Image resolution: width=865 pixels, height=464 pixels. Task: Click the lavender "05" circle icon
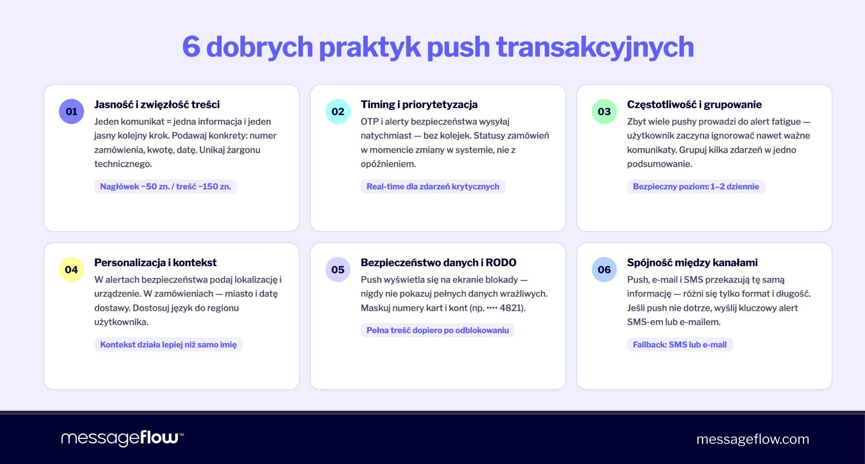click(338, 269)
